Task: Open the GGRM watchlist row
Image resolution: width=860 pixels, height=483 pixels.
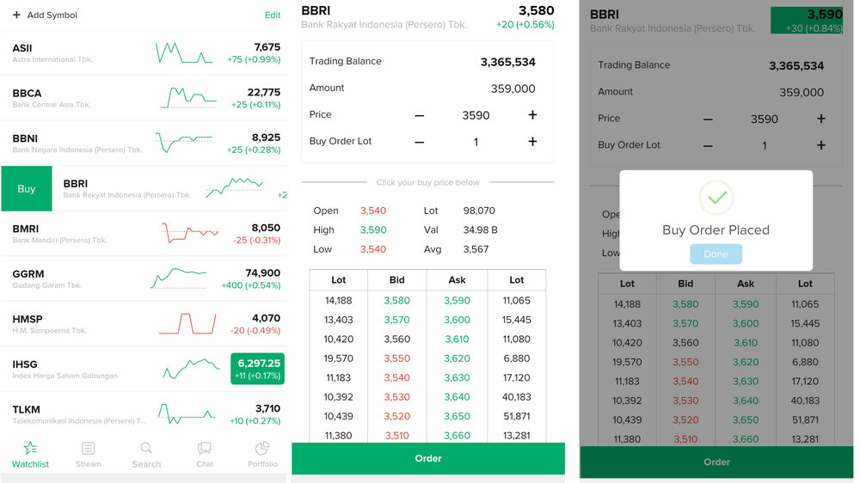Action: tap(144, 278)
